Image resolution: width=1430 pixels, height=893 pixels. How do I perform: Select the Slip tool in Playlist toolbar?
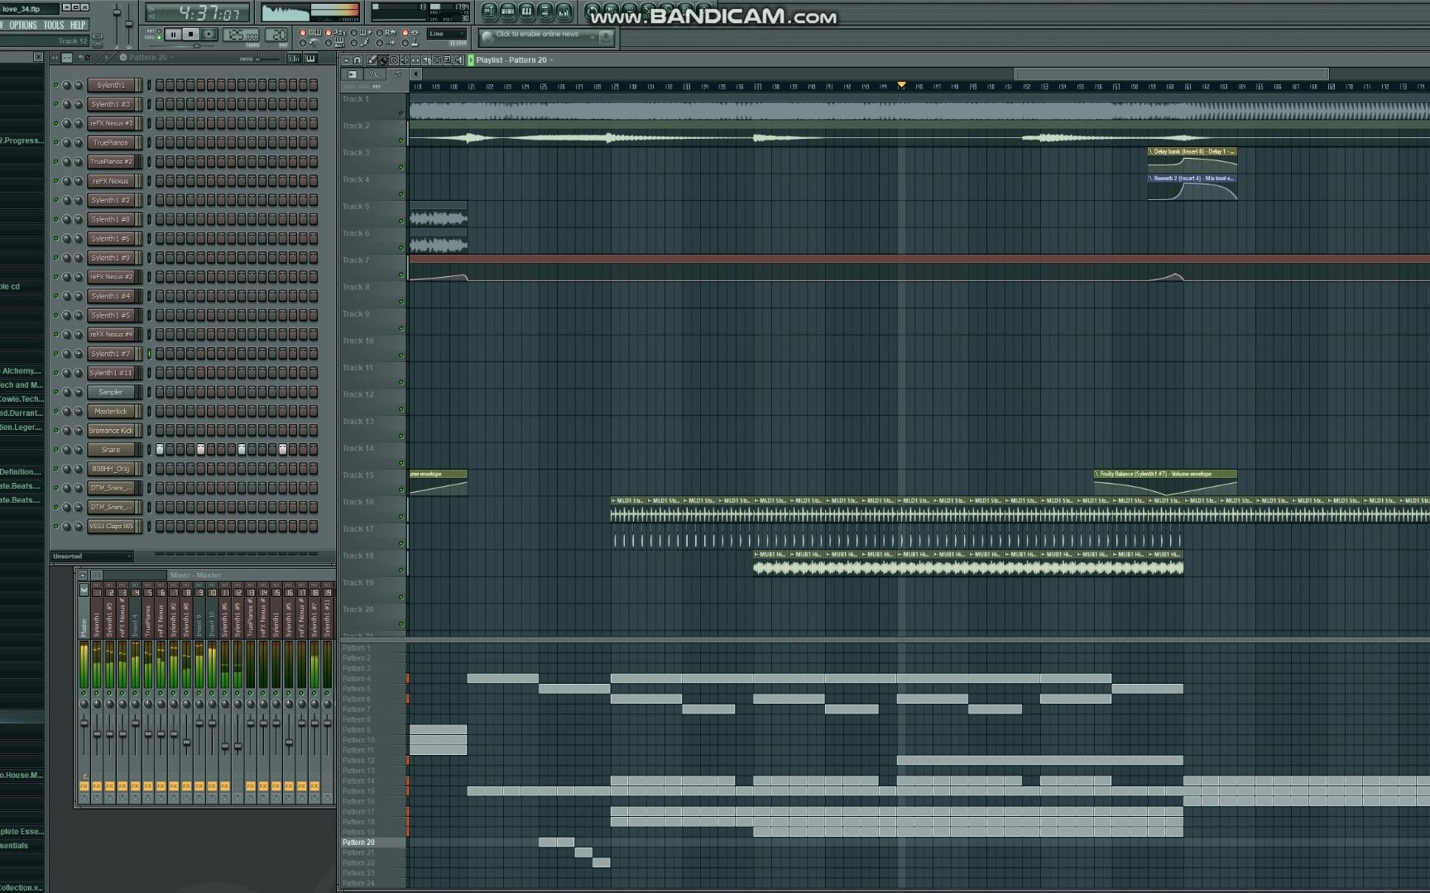[415, 60]
